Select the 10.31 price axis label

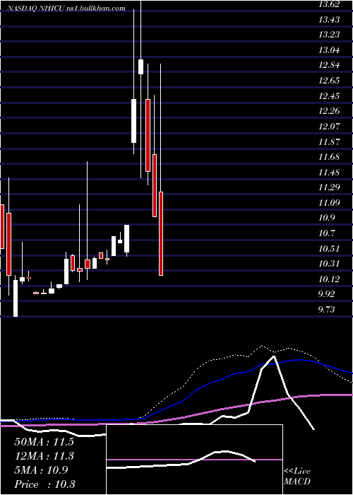click(x=329, y=264)
